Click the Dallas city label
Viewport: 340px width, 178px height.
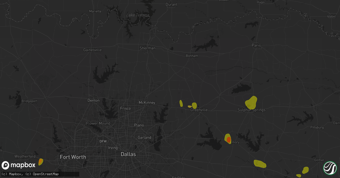(x=128, y=154)
